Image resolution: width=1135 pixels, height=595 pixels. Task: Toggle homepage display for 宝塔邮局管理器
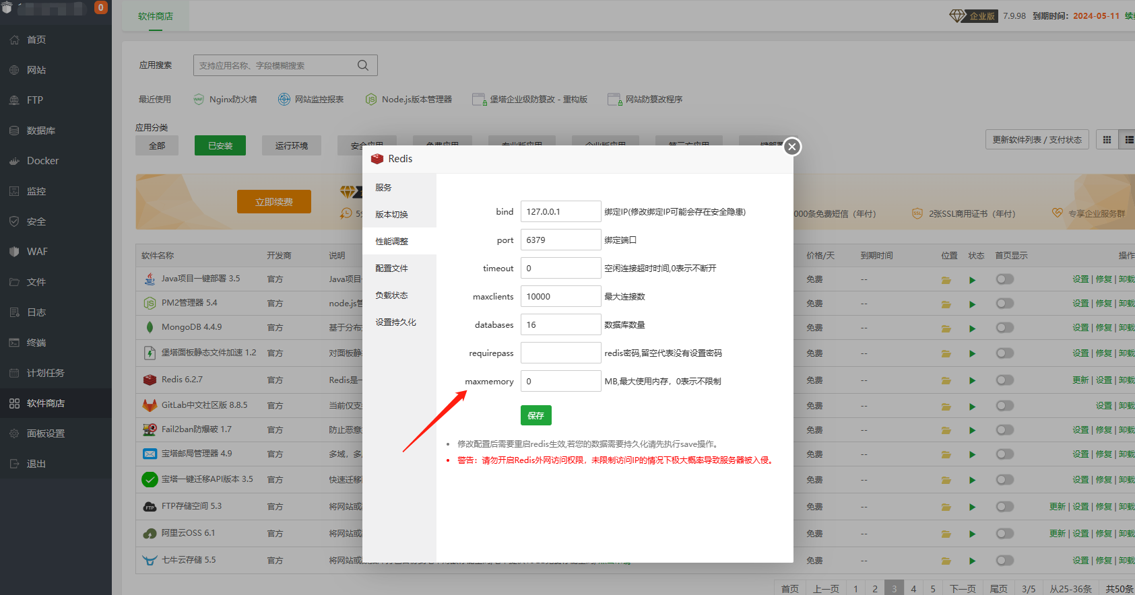[1005, 454]
